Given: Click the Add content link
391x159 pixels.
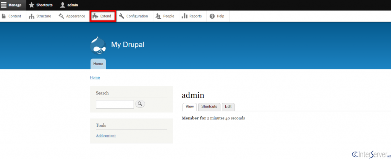Looking at the screenshot, I should click(106, 136).
